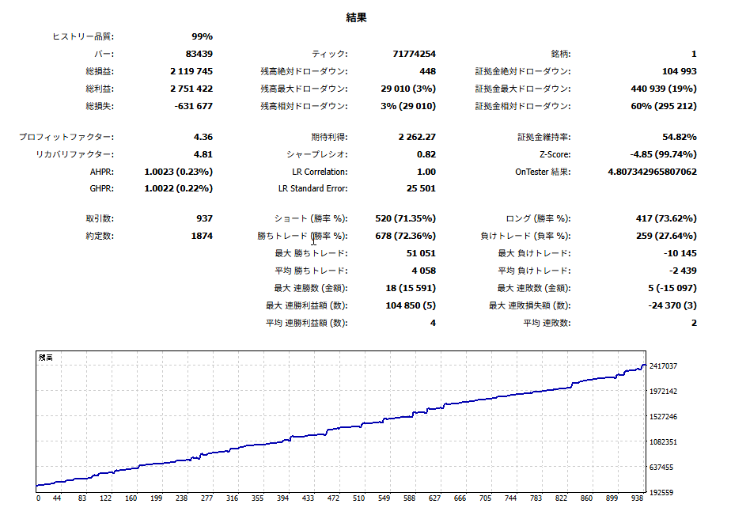Click total trades value 937
The image size is (731, 519).
tap(205, 218)
